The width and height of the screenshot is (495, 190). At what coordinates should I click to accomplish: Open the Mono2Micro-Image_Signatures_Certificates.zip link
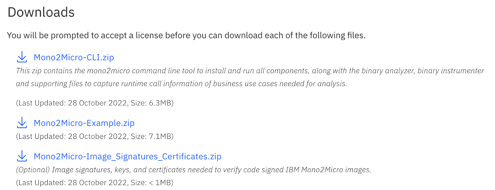pos(127,156)
